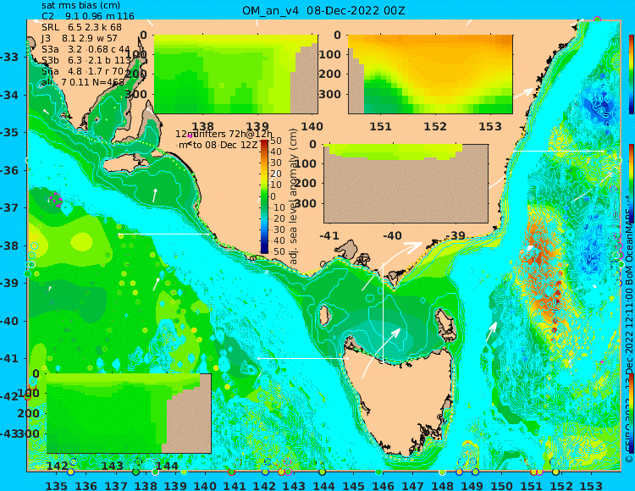Click the green zero level on the anomaly colorbar
Screen dimensions: 635x491
click(264, 196)
